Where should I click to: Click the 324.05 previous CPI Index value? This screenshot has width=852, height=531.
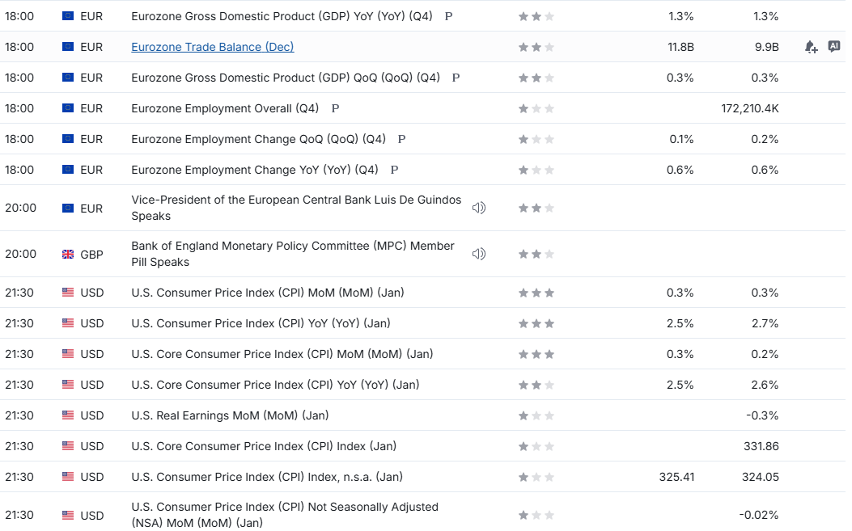pyautogui.click(x=761, y=477)
